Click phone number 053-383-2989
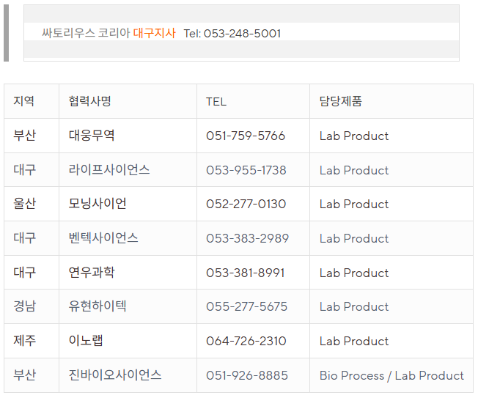This screenshot has height=398, width=478. coord(247,239)
